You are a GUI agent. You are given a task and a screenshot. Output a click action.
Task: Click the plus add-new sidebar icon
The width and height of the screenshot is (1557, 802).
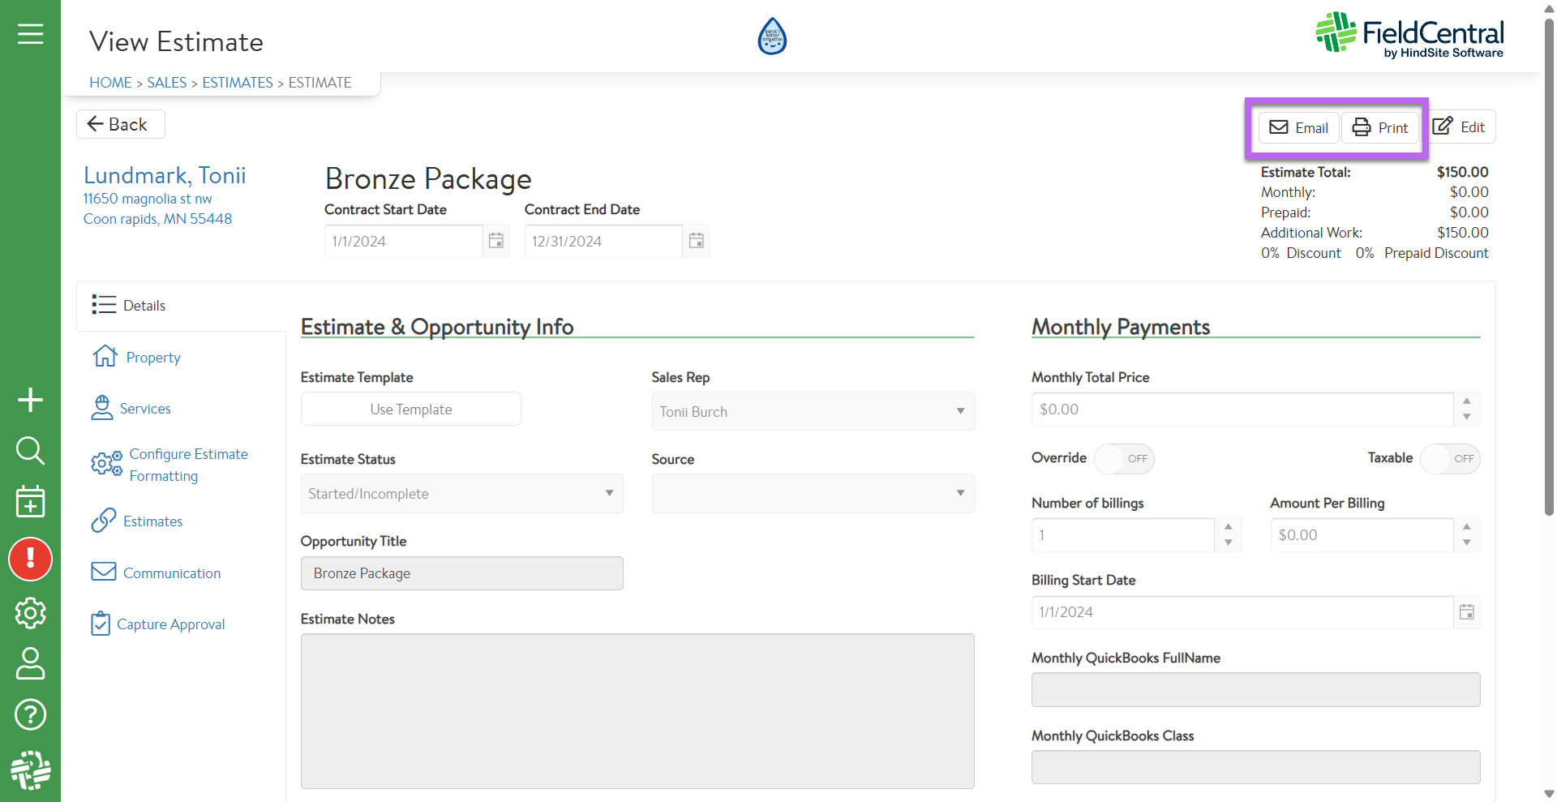point(30,400)
